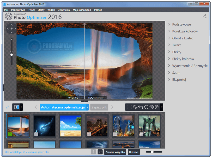Go to the next image with right chevron
The height and width of the screenshot is (158, 212).
(x=112, y=107)
